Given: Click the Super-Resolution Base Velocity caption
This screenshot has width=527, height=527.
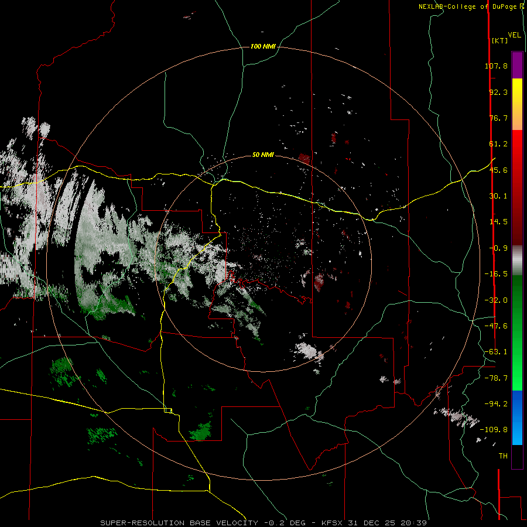Looking at the screenshot, I should 263,523.
